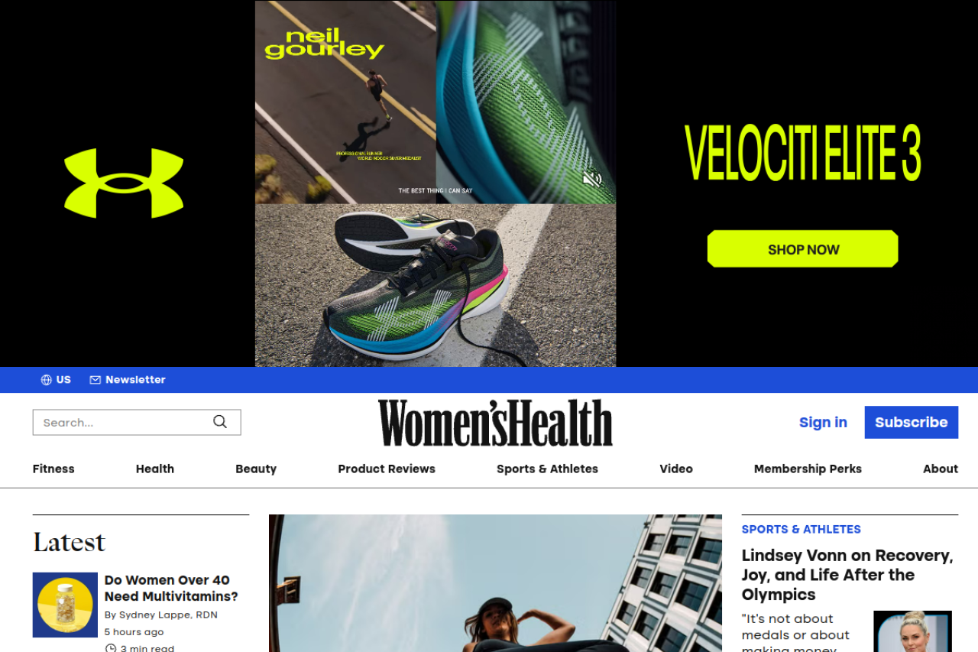The width and height of the screenshot is (978, 652).
Task: Go to Product Reviews
Action: point(387,469)
